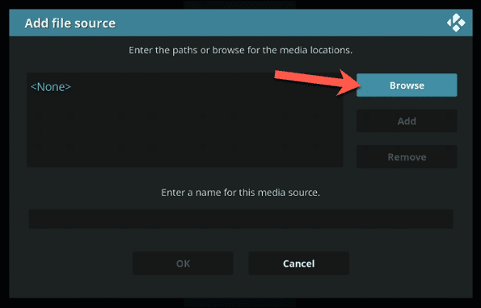Screen dimensions: 481x308
Task: Select the greyed-out OK button
Action: [x=183, y=264]
